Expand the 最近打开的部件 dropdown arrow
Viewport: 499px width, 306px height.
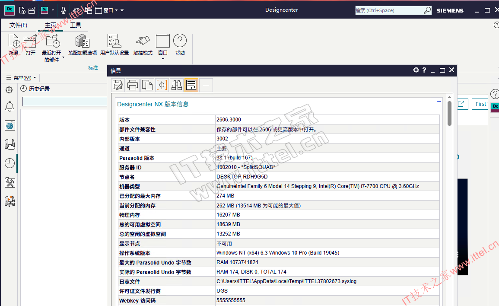[x=63, y=57]
